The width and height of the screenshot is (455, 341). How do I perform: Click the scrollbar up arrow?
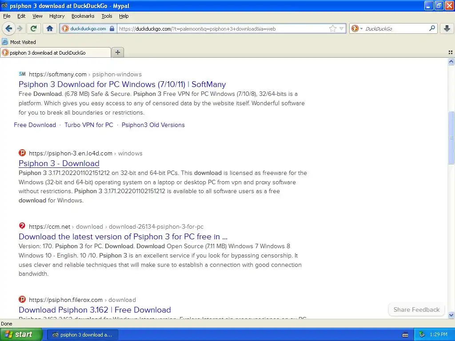pyautogui.click(x=451, y=61)
